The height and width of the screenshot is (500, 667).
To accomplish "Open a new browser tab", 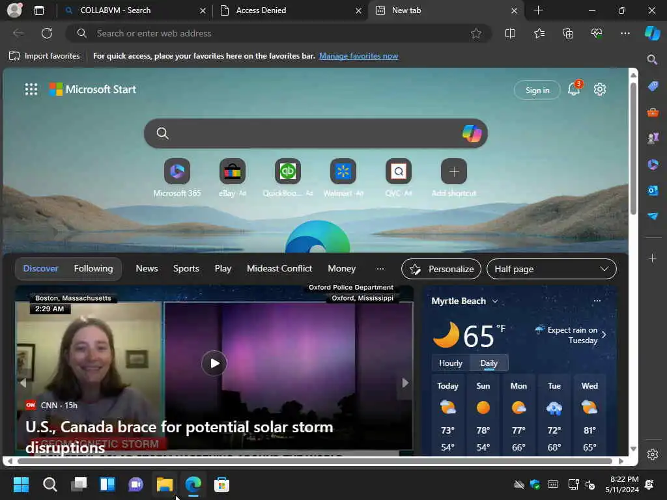I will (x=538, y=10).
